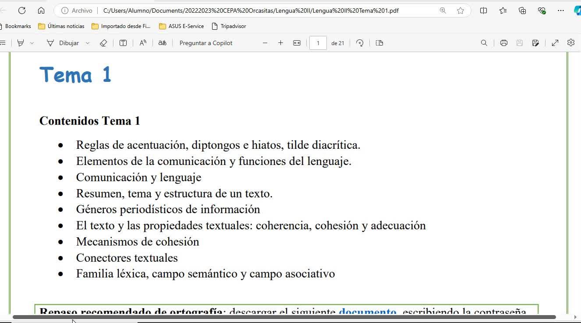Open the ASUS E-Service bookmark folder
The height and width of the screenshot is (323, 581).
(181, 26)
